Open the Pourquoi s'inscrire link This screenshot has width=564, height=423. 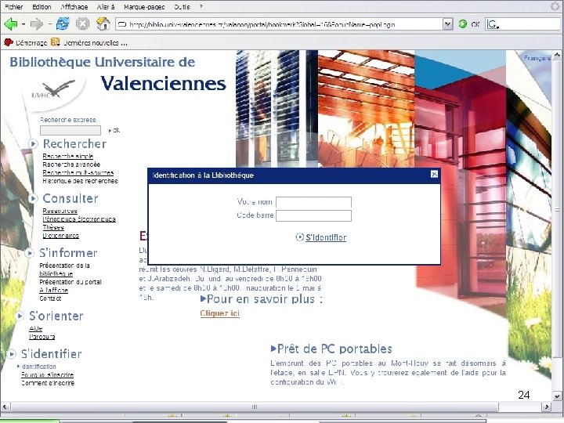click(48, 374)
